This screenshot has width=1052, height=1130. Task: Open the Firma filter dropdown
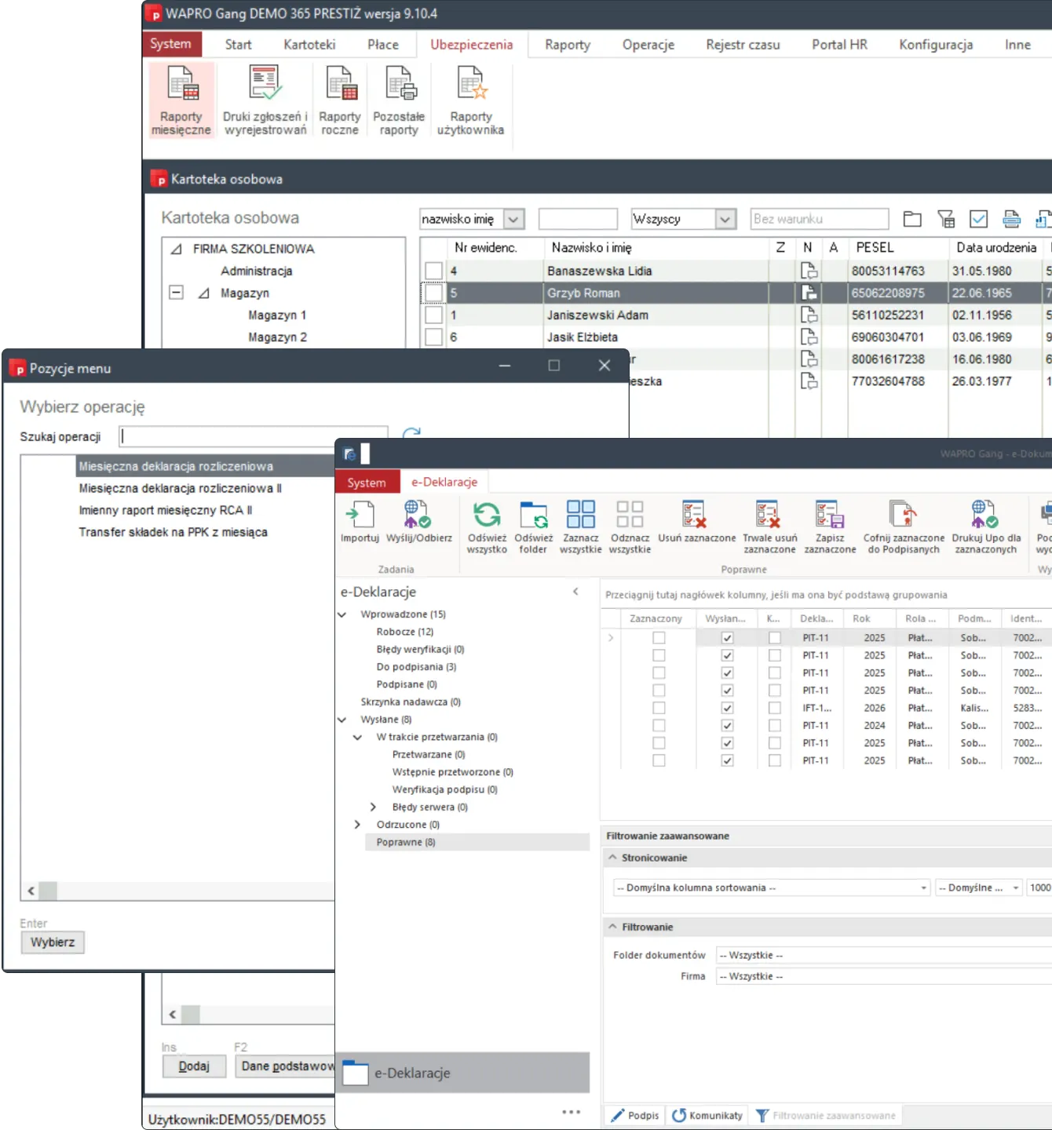(884, 976)
